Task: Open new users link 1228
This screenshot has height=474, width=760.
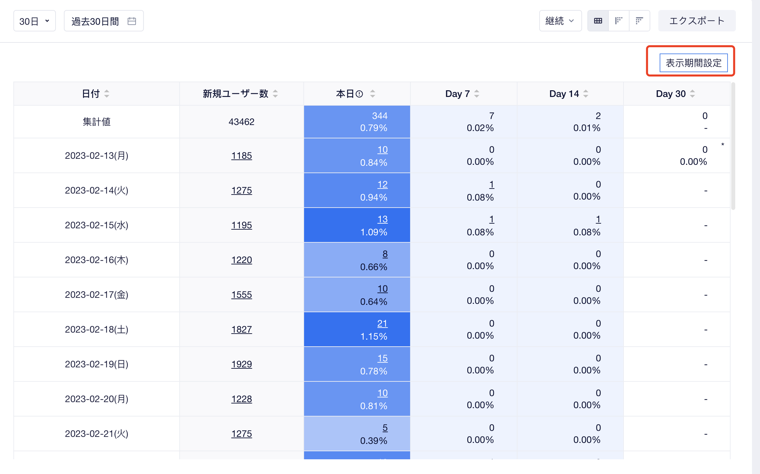Action: click(x=242, y=399)
